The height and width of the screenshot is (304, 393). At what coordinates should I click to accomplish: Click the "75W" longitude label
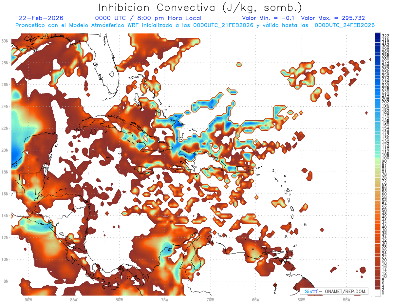click(x=165, y=300)
